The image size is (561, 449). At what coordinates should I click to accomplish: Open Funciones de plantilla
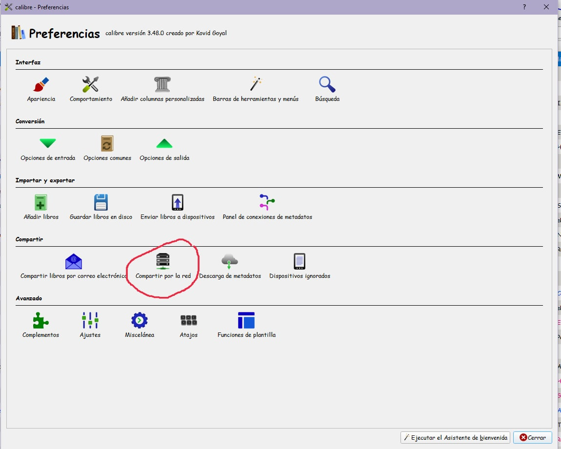[246, 325]
